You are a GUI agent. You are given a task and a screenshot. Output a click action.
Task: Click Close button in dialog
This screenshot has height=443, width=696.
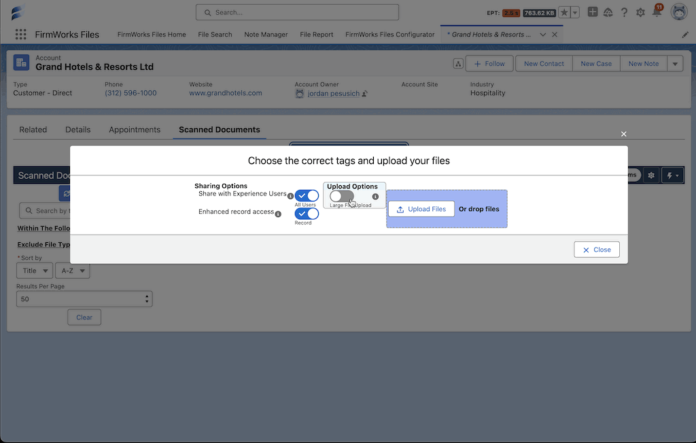pos(597,250)
